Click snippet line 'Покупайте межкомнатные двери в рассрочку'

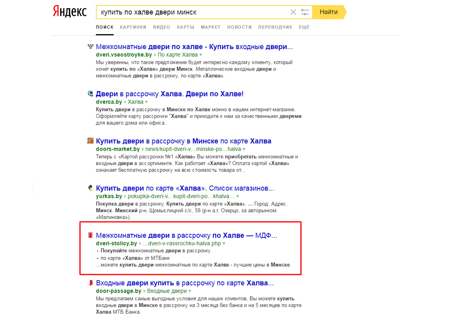coord(156,251)
